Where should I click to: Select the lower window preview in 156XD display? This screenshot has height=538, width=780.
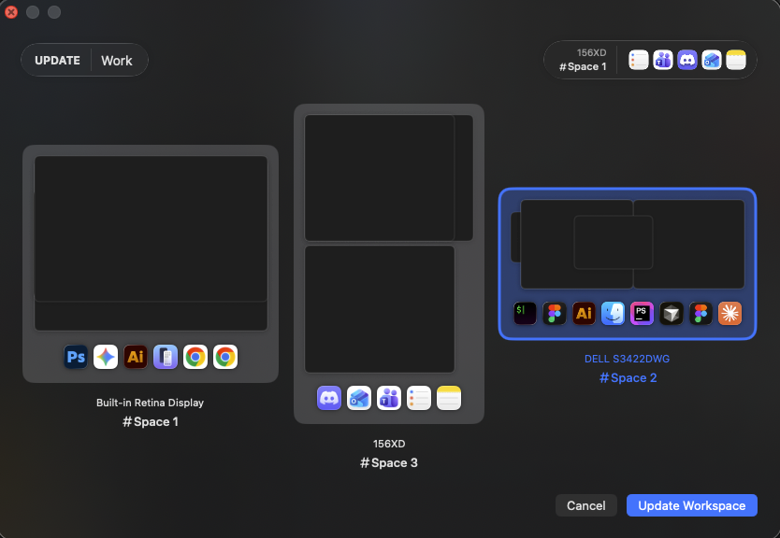380,309
